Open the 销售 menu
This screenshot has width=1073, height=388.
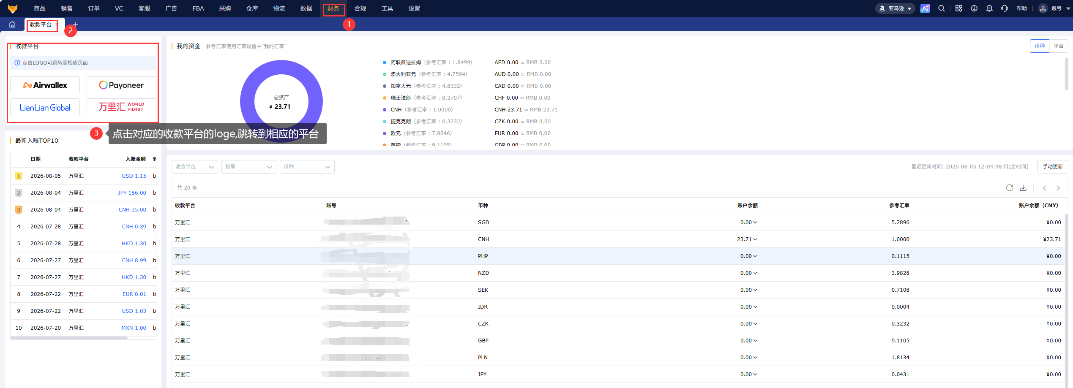click(67, 8)
